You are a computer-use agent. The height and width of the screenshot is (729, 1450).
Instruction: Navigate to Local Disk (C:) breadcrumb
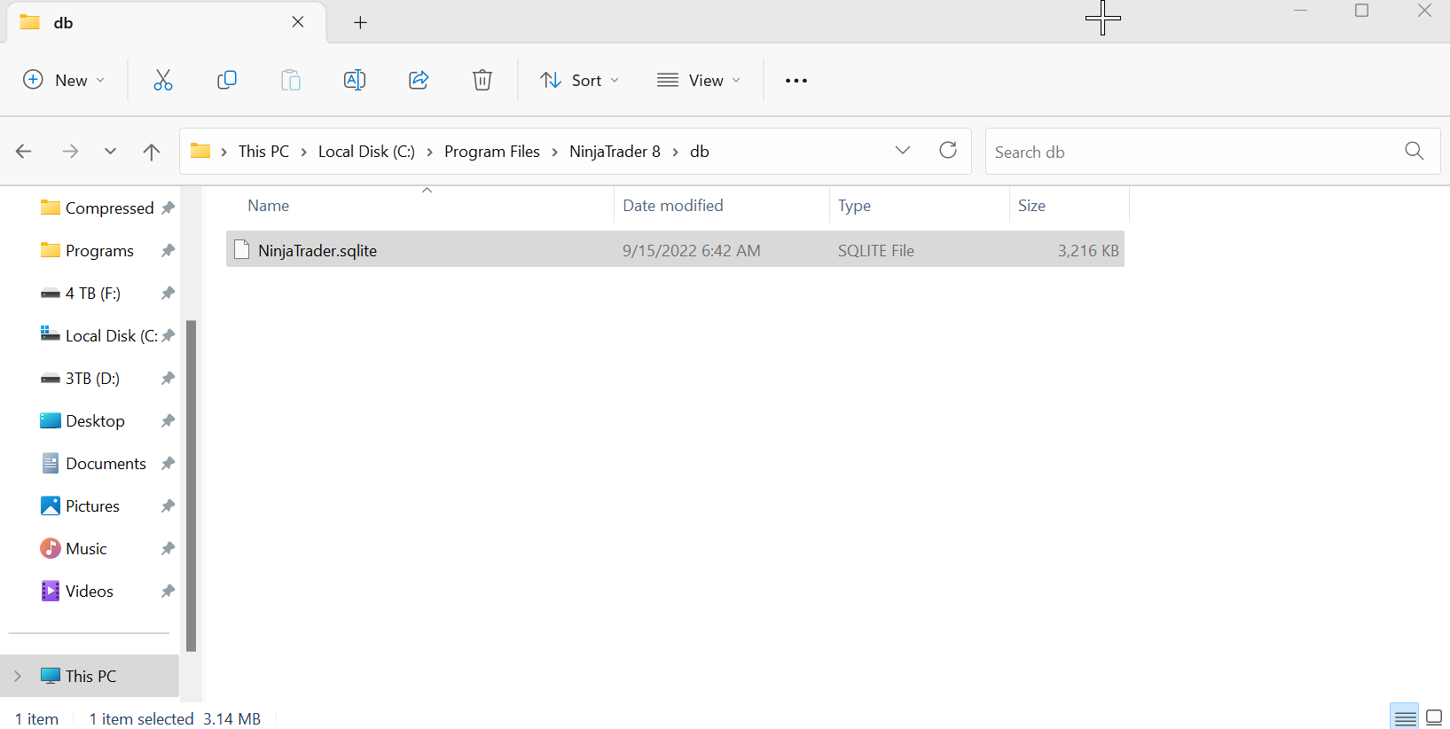point(366,152)
